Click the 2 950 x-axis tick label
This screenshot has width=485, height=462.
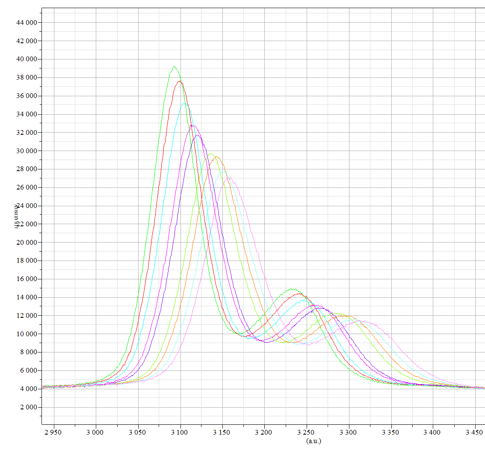click(53, 432)
